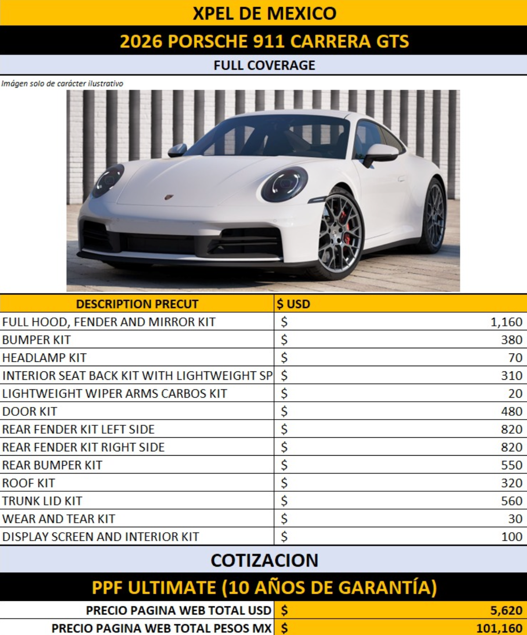Click DISPLAY SCREEN AND INTERIOR KIT cell

[137, 536]
